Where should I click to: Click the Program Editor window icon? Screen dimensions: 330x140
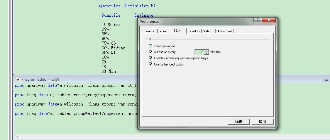coord(18,79)
